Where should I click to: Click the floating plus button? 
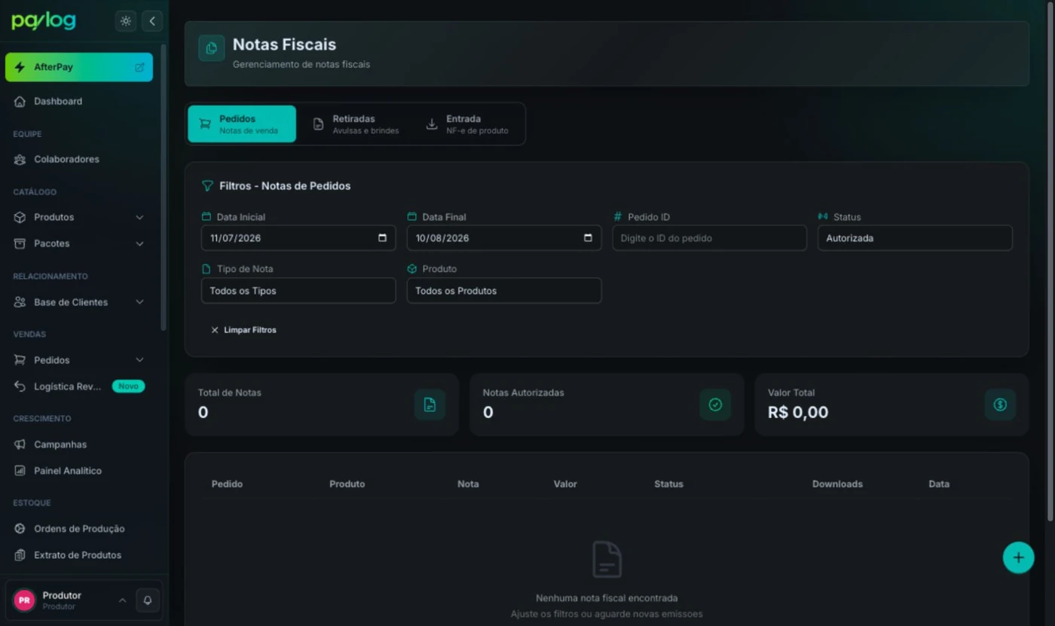[1018, 558]
